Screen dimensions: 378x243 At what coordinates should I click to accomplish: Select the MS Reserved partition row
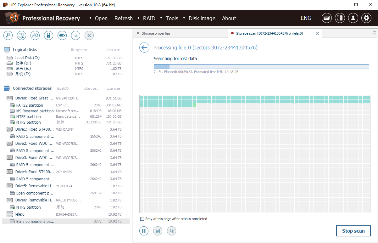pyautogui.click(x=66, y=111)
